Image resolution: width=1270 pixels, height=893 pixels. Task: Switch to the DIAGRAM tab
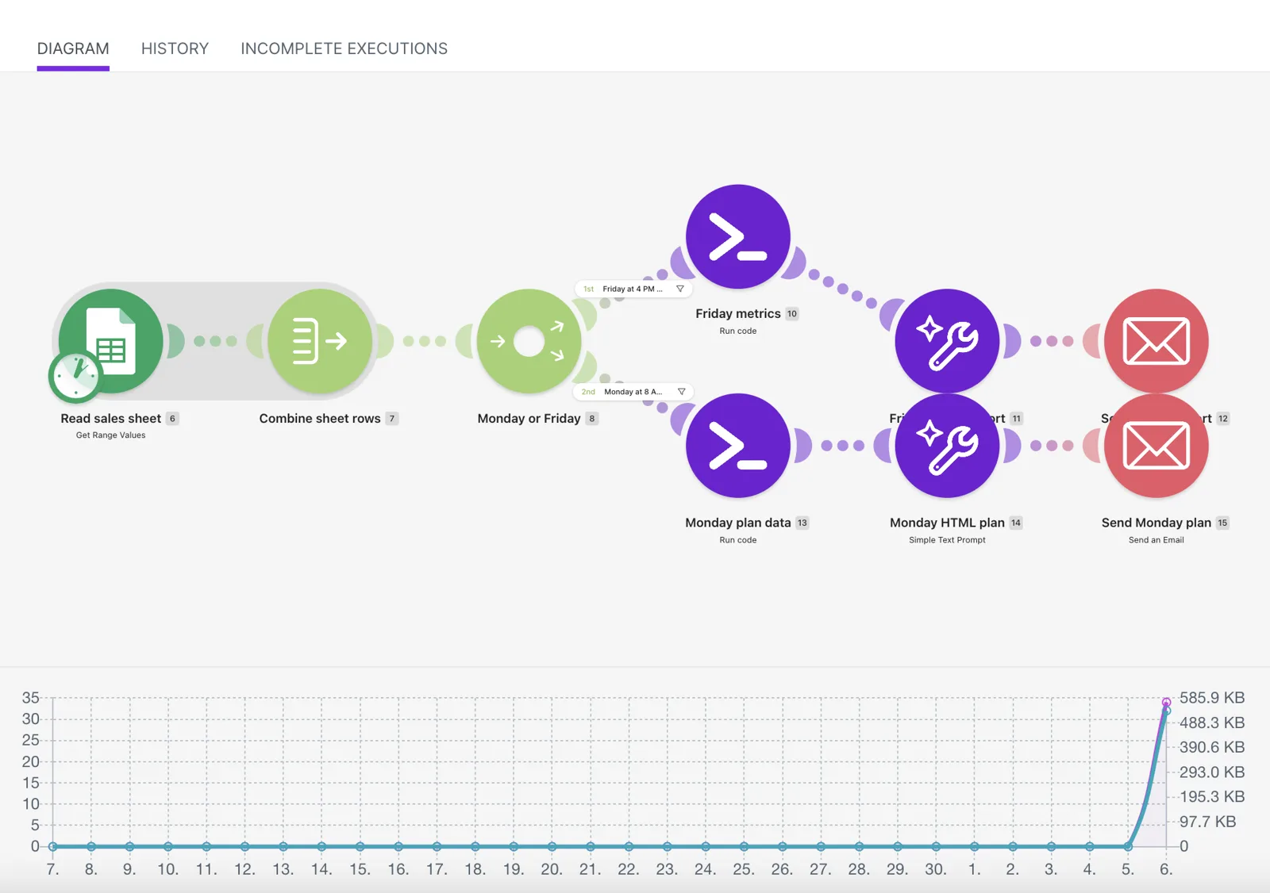point(73,48)
